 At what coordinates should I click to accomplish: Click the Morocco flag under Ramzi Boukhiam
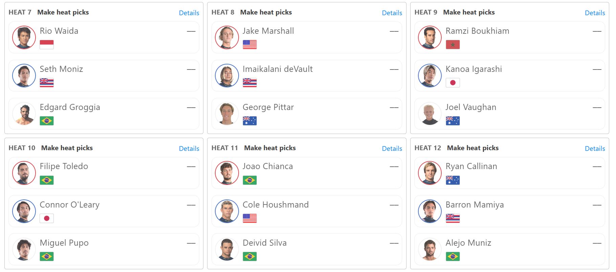[x=453, y=45]
